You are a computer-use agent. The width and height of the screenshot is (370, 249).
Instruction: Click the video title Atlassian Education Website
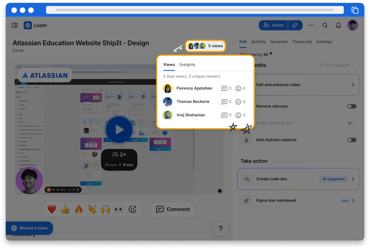click(x=81, y=43)
